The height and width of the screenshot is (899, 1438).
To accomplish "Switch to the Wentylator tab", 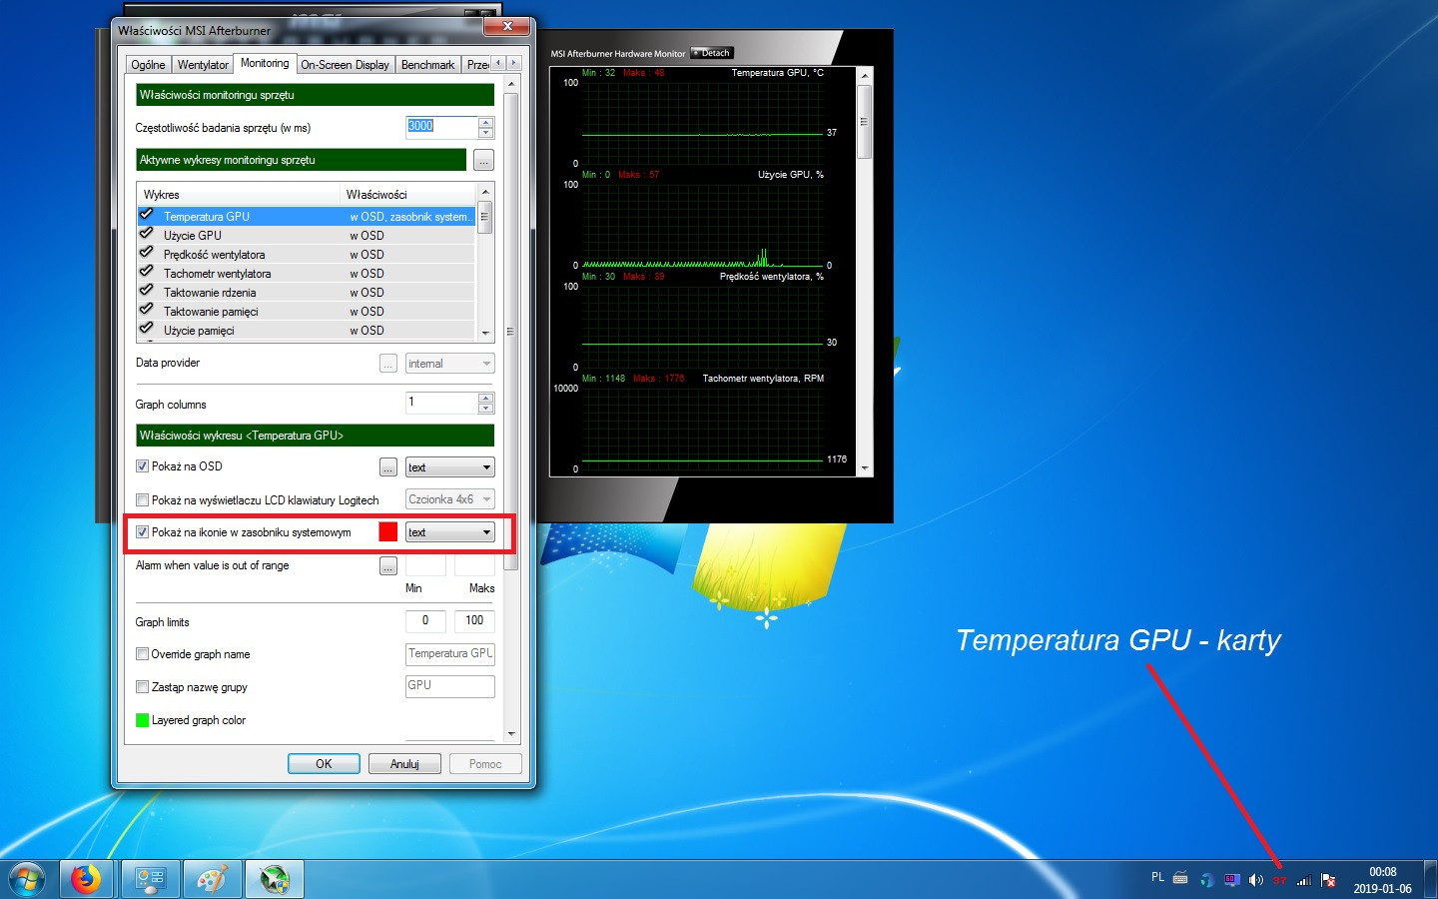I will pyautogui.click(x=203, y=65).
